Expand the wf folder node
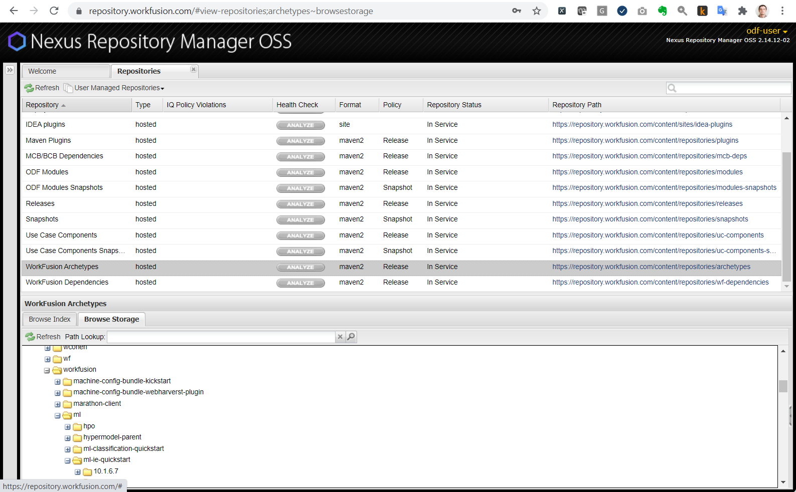This screenshot has height=492, width=796. 47,359
